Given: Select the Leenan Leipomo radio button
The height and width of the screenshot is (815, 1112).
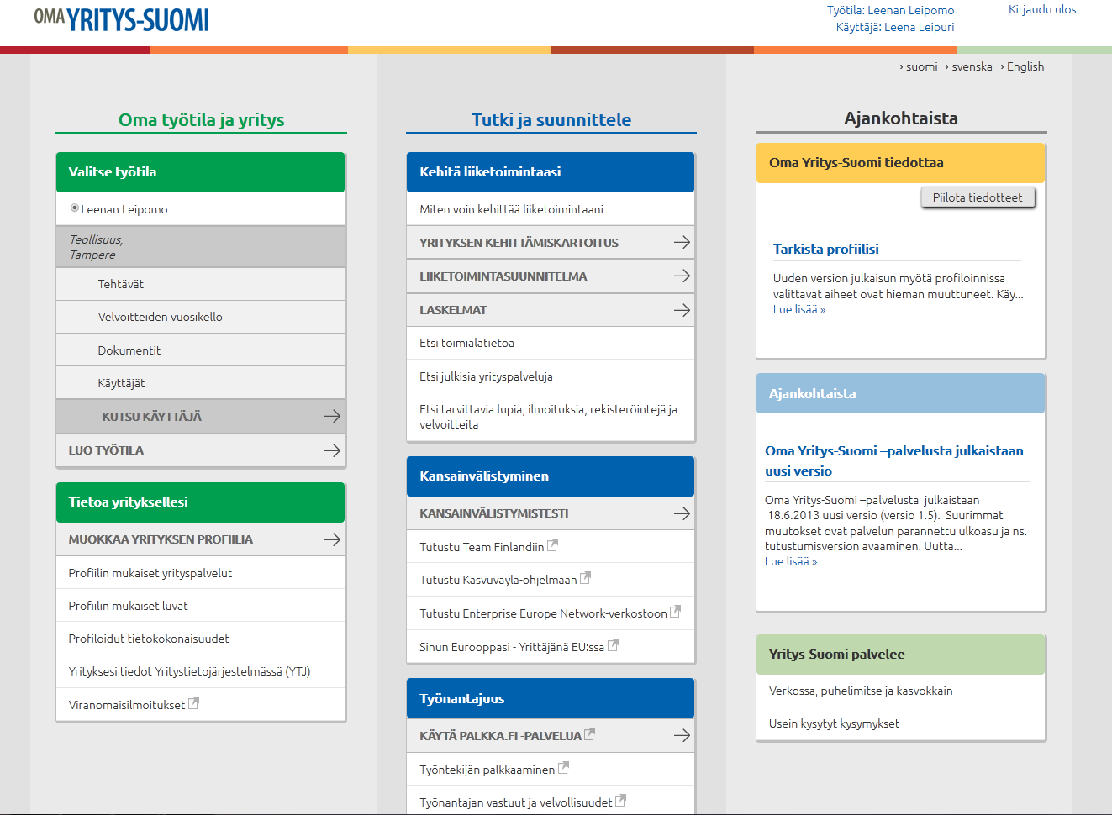Looking at the screenshot, I should coord(75,208).
